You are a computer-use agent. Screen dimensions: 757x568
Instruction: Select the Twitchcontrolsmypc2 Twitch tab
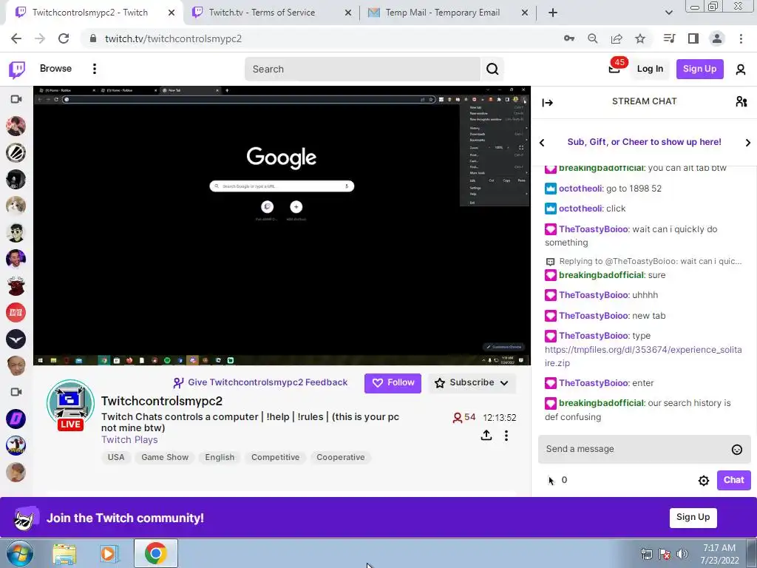coord(95,13)
